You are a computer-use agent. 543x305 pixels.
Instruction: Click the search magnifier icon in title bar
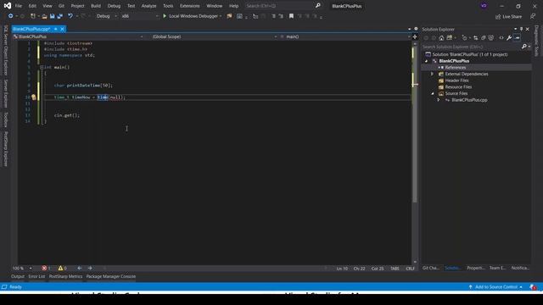click(318, 6)
